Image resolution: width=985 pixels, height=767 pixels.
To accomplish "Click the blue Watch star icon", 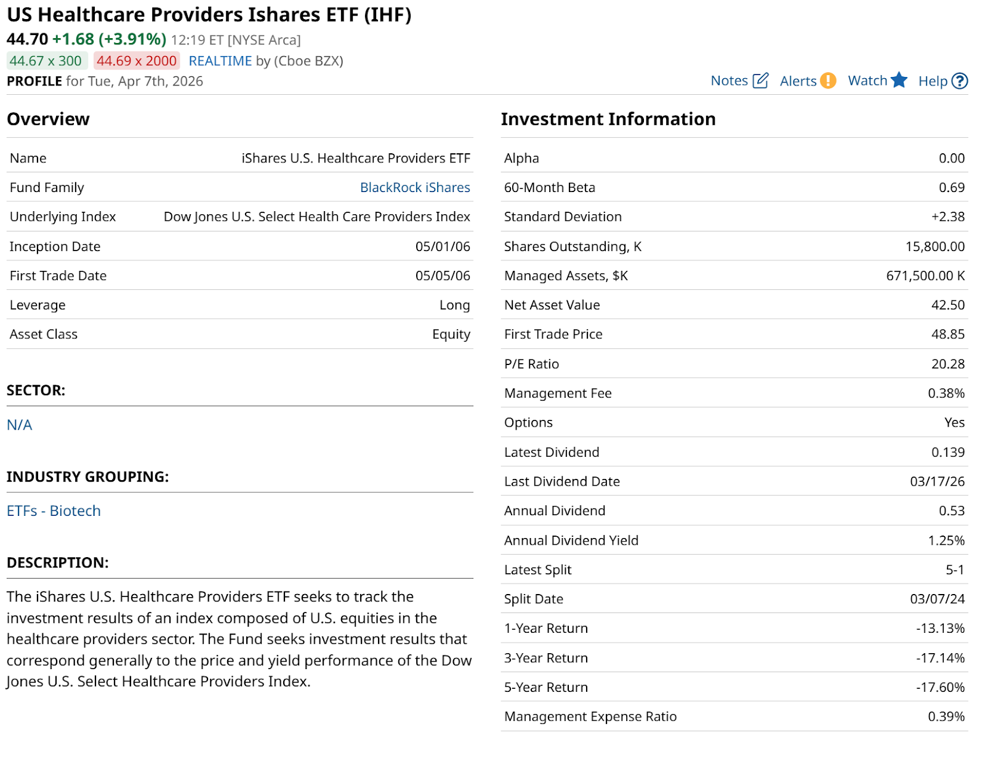I will [899, 80].
